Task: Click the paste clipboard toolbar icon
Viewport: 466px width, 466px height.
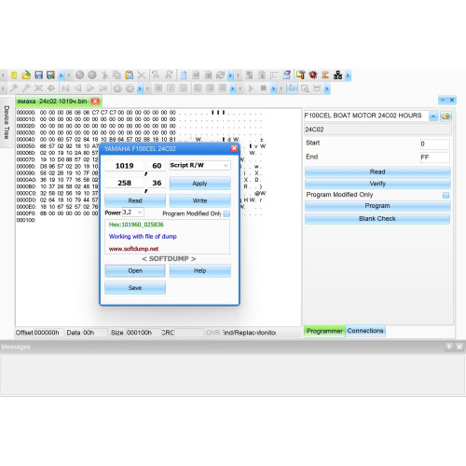Action: point(130,75)
